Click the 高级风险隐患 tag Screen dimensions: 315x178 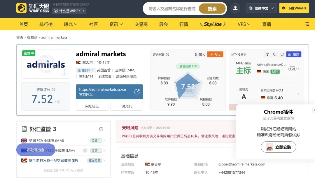[x=126, y=76]
